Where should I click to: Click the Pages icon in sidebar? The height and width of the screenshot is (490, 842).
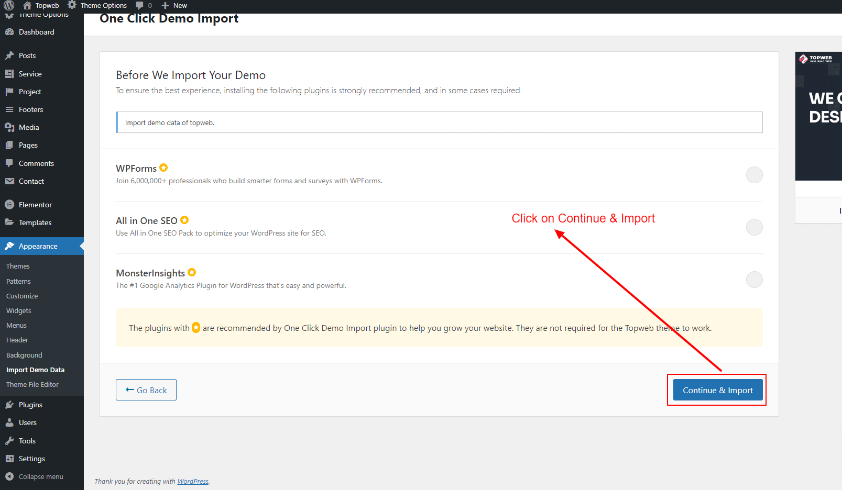coord(9,145)
